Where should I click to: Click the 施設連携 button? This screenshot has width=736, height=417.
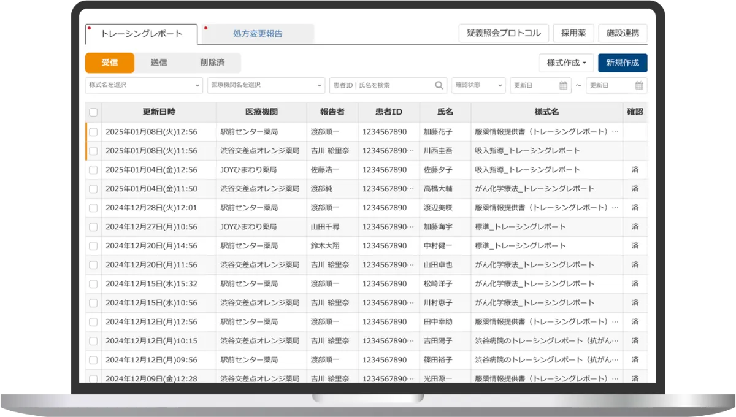coord(623,33)
